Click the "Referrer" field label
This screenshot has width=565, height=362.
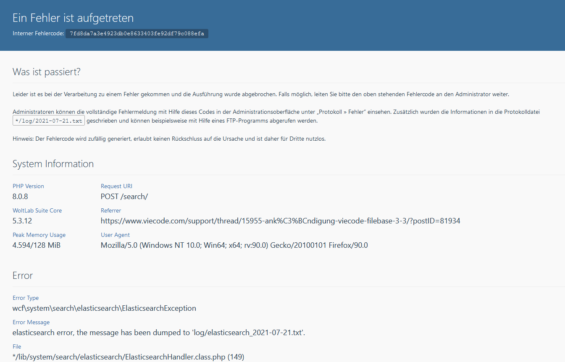tap(111, 210)
